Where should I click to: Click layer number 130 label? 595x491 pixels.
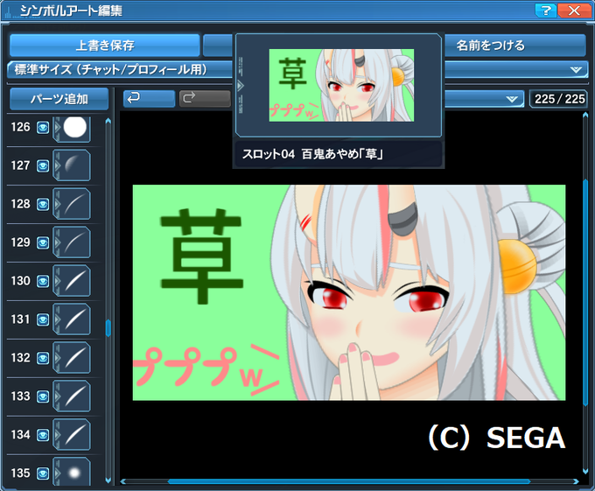(20, 281)
